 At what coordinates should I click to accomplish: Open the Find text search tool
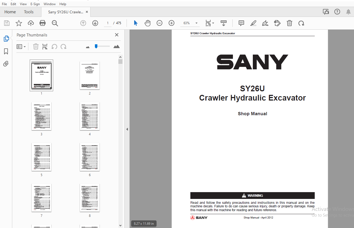point(55,23)
